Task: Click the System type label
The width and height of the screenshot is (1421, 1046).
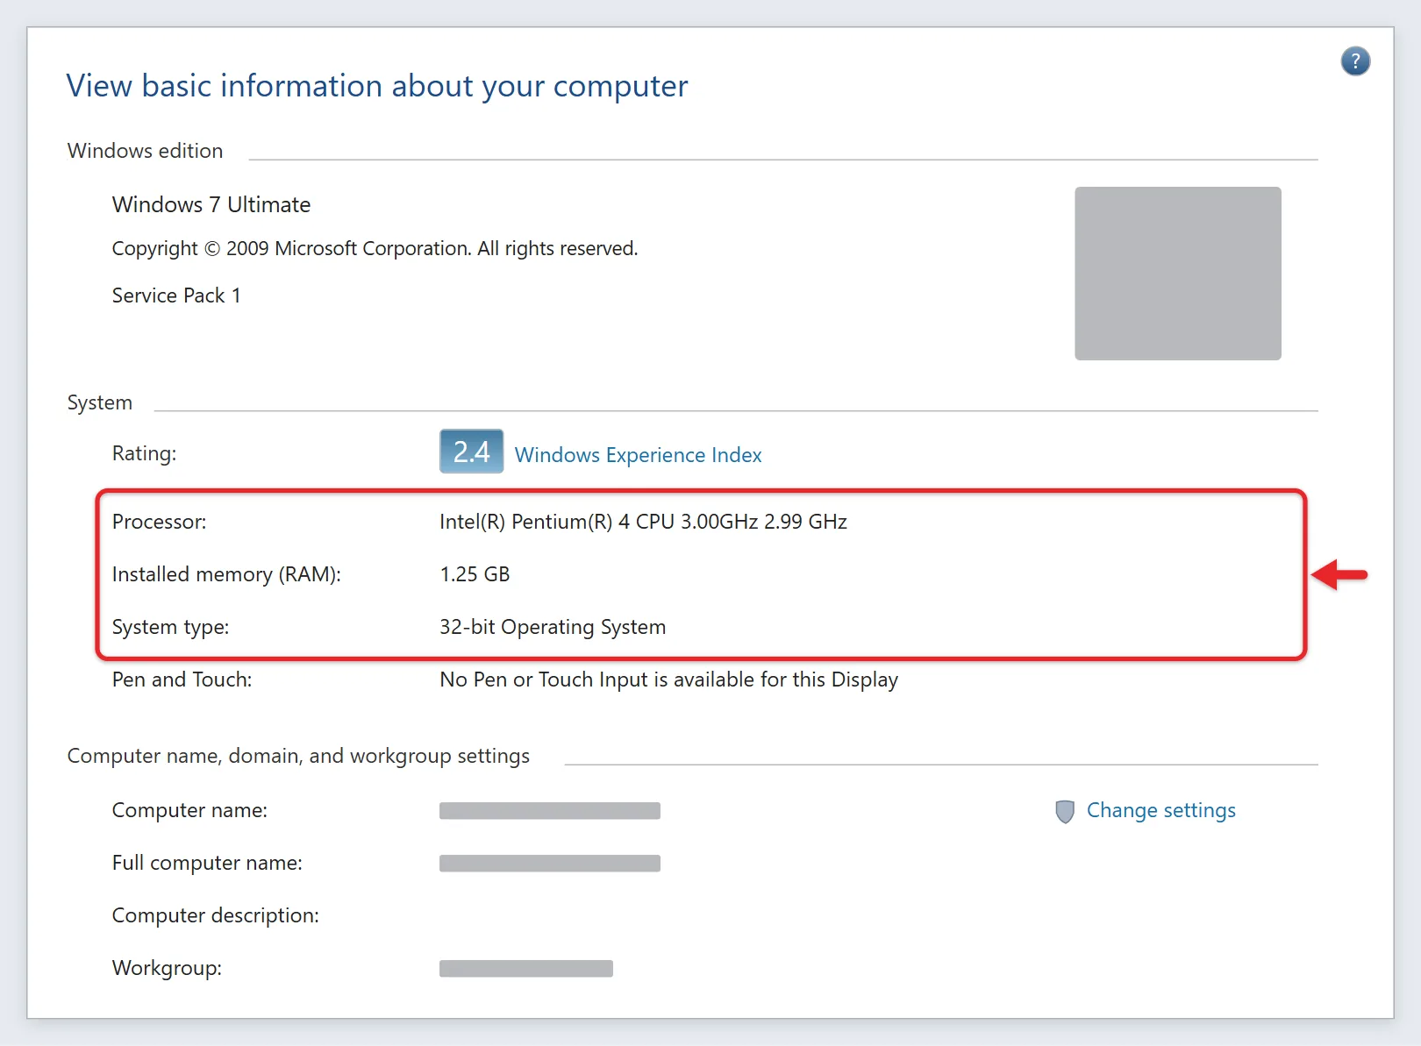Action: 170,627
